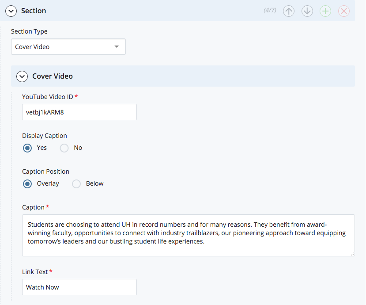This screenshot has width=366, height=305.
Task: Click the Section Type label
Action: pyautogui.click(x=29, y=31)
